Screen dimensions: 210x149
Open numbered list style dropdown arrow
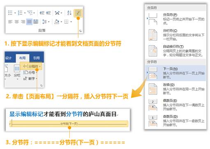pos(25,13)
